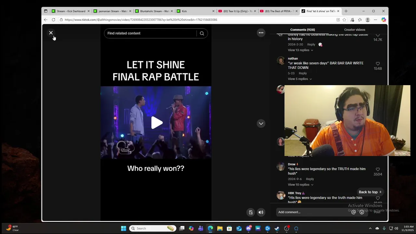The width and height of the screenshot is (416, 234).
Task: Open Drew's avatar picture
Action: pyautogui.click(x=281, y=166)
